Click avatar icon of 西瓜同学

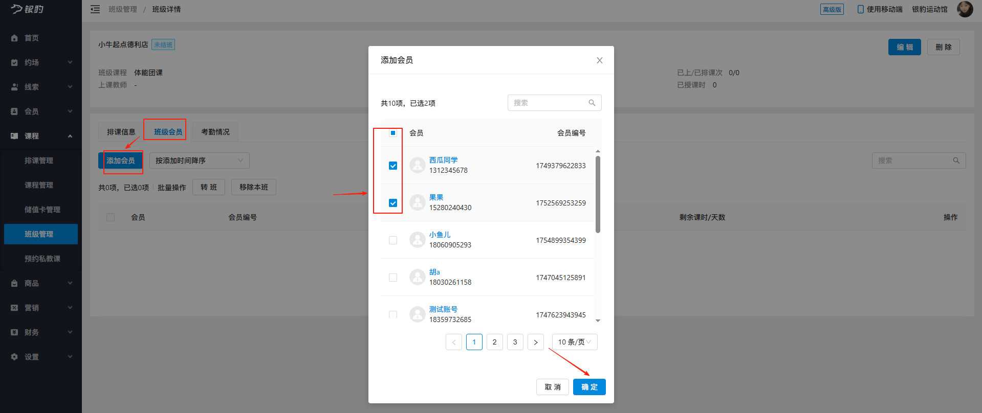tap(418, 165)
